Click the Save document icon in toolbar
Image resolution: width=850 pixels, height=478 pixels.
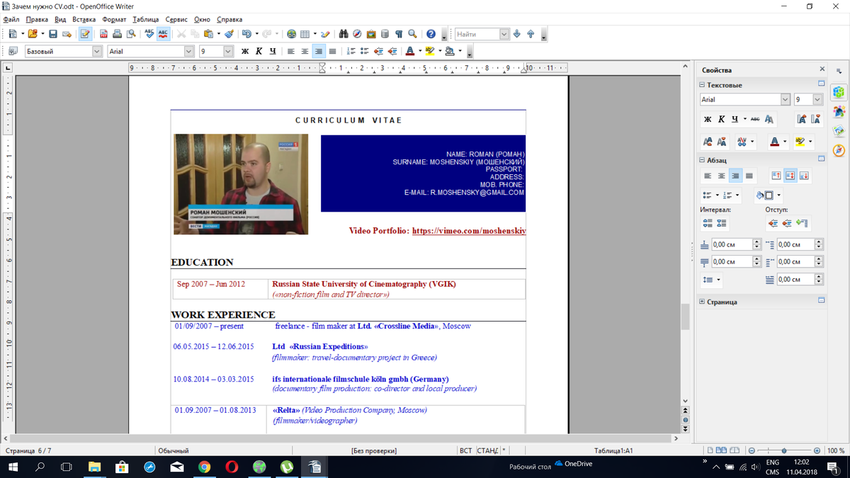pyautogui.click(x=53, y=34)
